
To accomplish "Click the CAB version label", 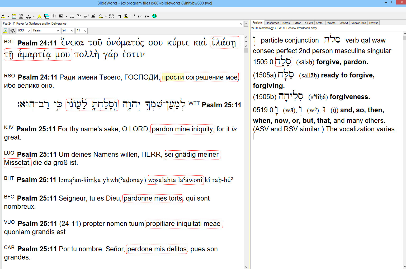I will (x=9, y=247).
